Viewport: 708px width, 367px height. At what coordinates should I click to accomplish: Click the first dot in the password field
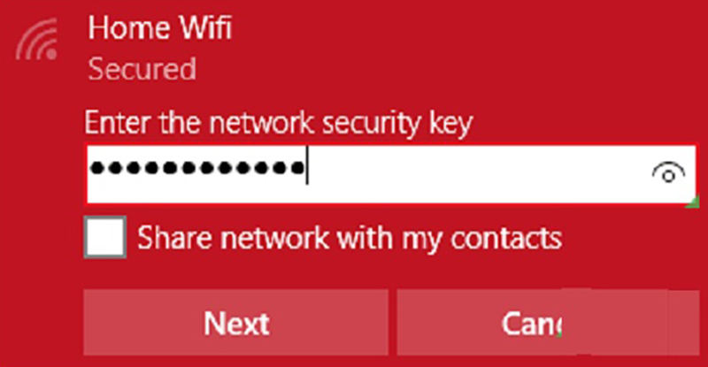[96, 168]
